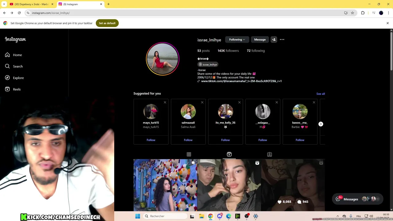Open the profile picture story
This screenshot has height=221, width=393.
point(162,59)
